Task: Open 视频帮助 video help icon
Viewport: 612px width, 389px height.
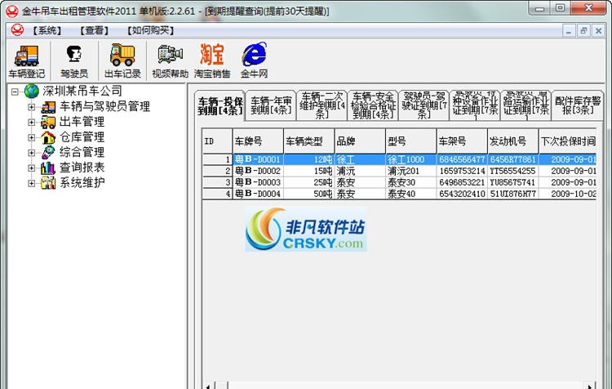Action: click(x=171, y=61)
